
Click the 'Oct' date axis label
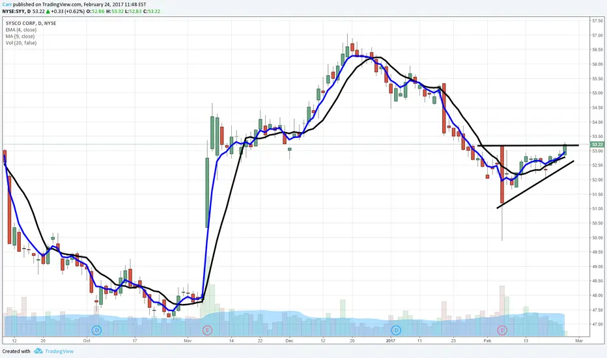(87, 341)
